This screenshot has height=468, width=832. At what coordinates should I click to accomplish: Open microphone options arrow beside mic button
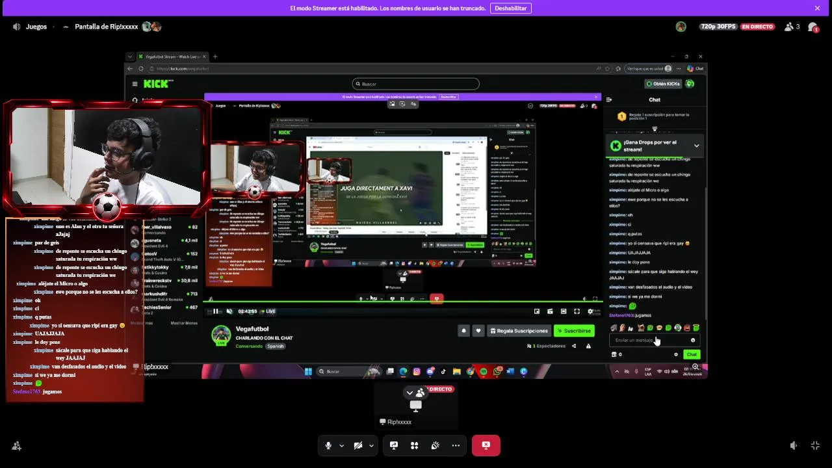tap(341, 445)
